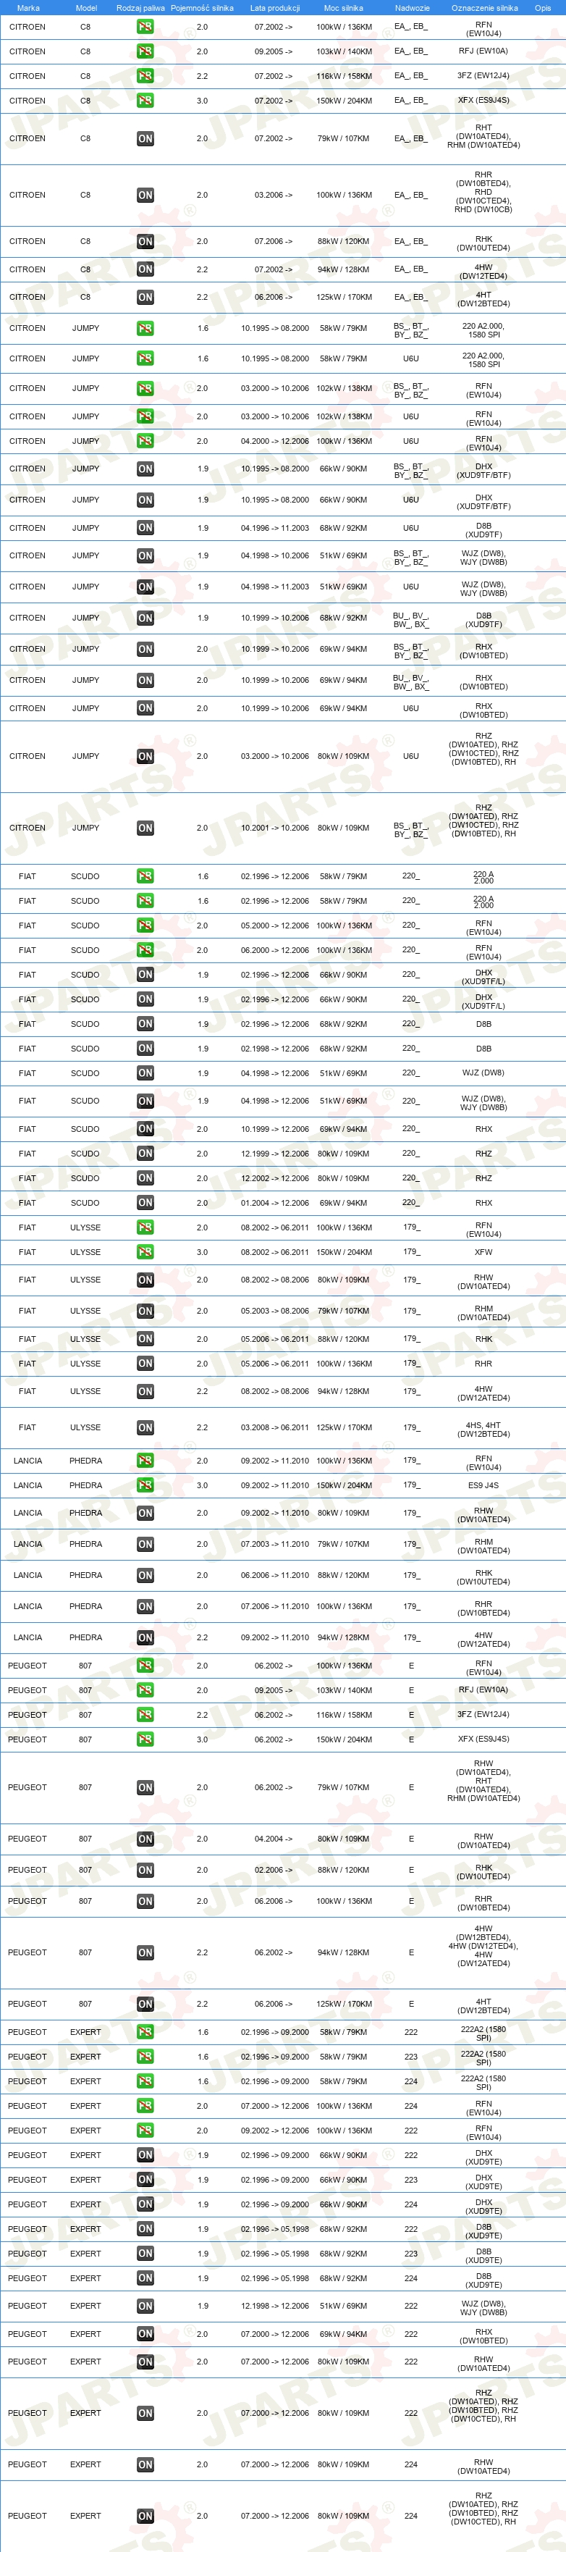
Task: Click the PB icon for Peugeot 807 2.2 3FZ
Action: pos(145,1715)
